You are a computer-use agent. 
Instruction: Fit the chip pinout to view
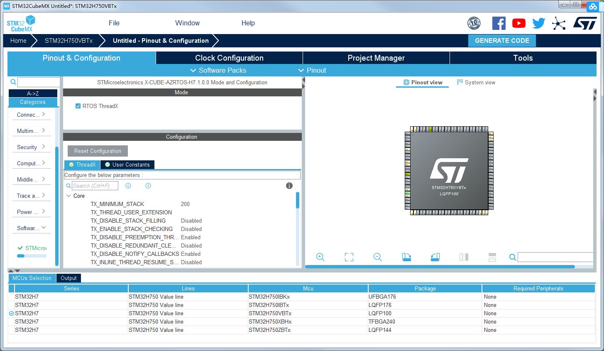click(x=349, y=257)
